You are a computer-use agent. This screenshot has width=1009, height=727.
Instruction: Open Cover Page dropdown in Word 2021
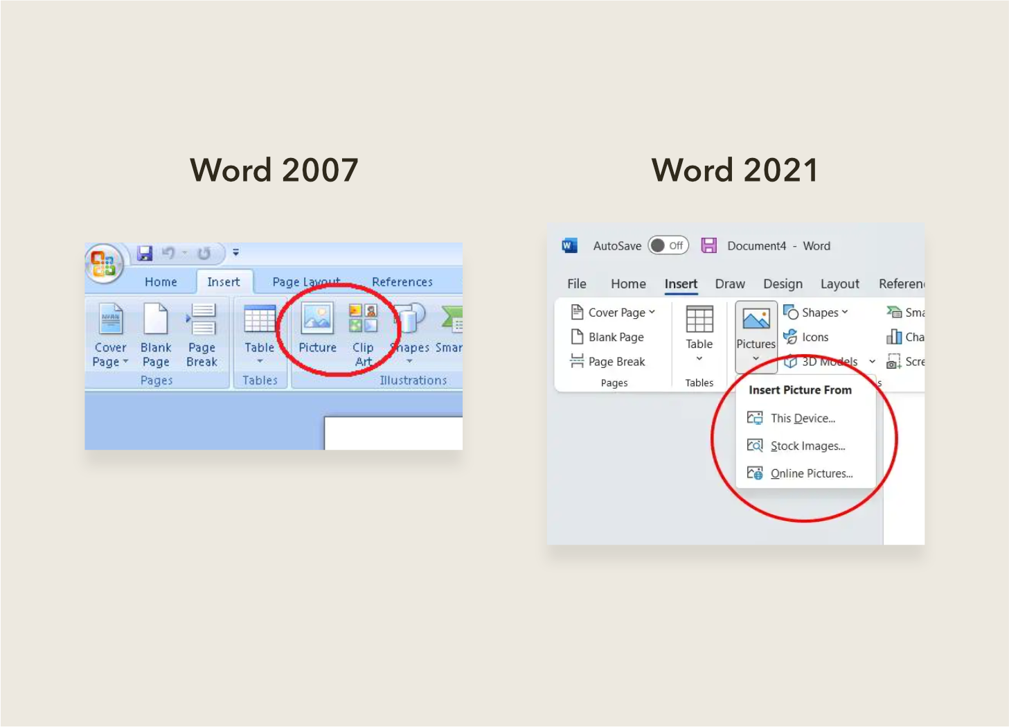612,313
